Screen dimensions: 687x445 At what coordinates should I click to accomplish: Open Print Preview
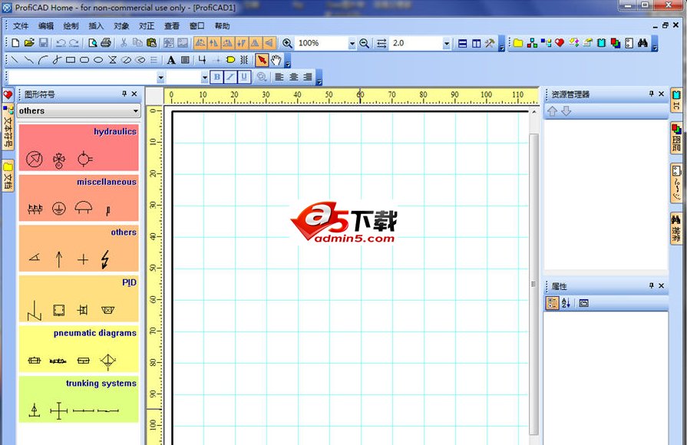[x=92, y=43]
